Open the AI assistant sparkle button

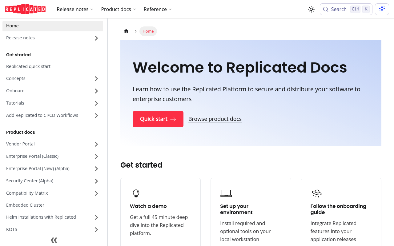[x=382, y=9]
